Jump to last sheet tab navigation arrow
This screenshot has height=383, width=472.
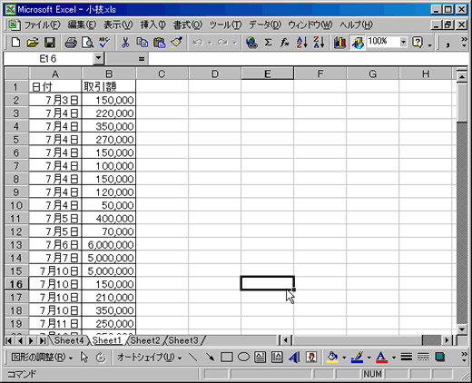coord(43,340)
